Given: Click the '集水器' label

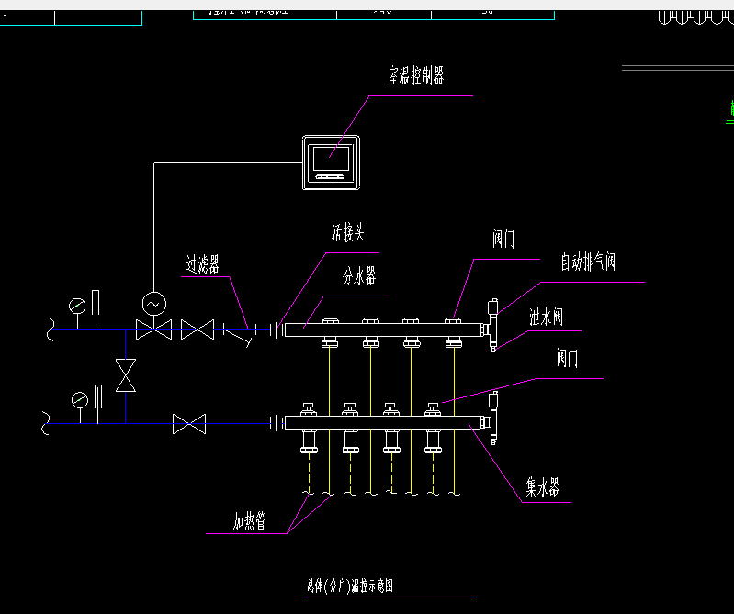Looking at the screenshot, I should [543, 487].
